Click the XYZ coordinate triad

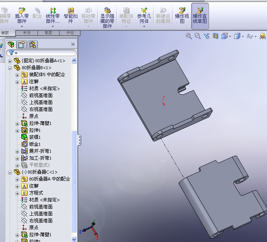click(89, 230)
